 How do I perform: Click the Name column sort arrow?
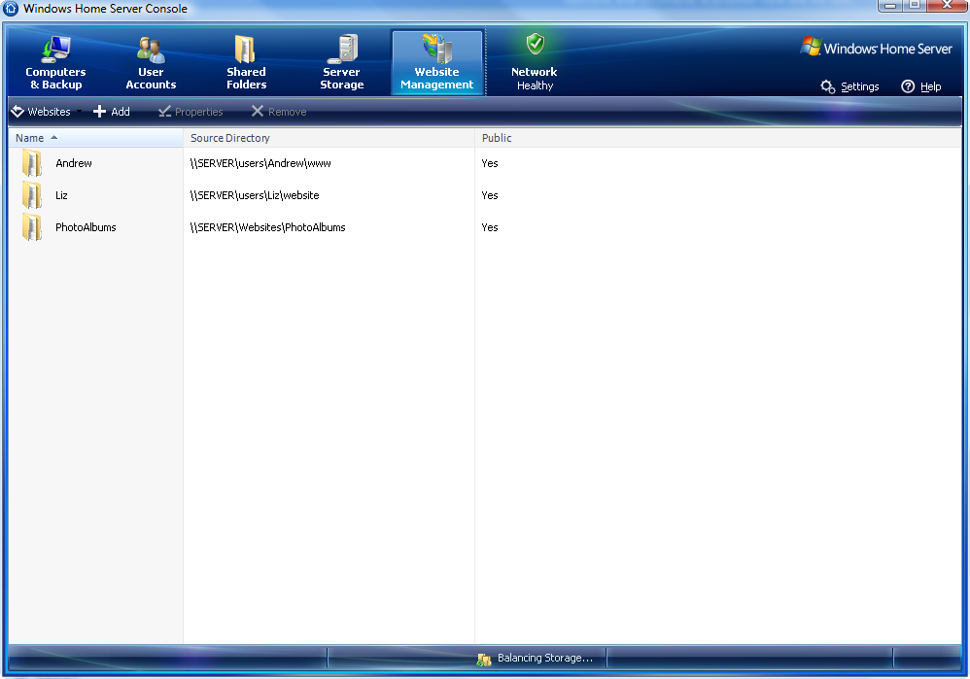coord(53,137)
